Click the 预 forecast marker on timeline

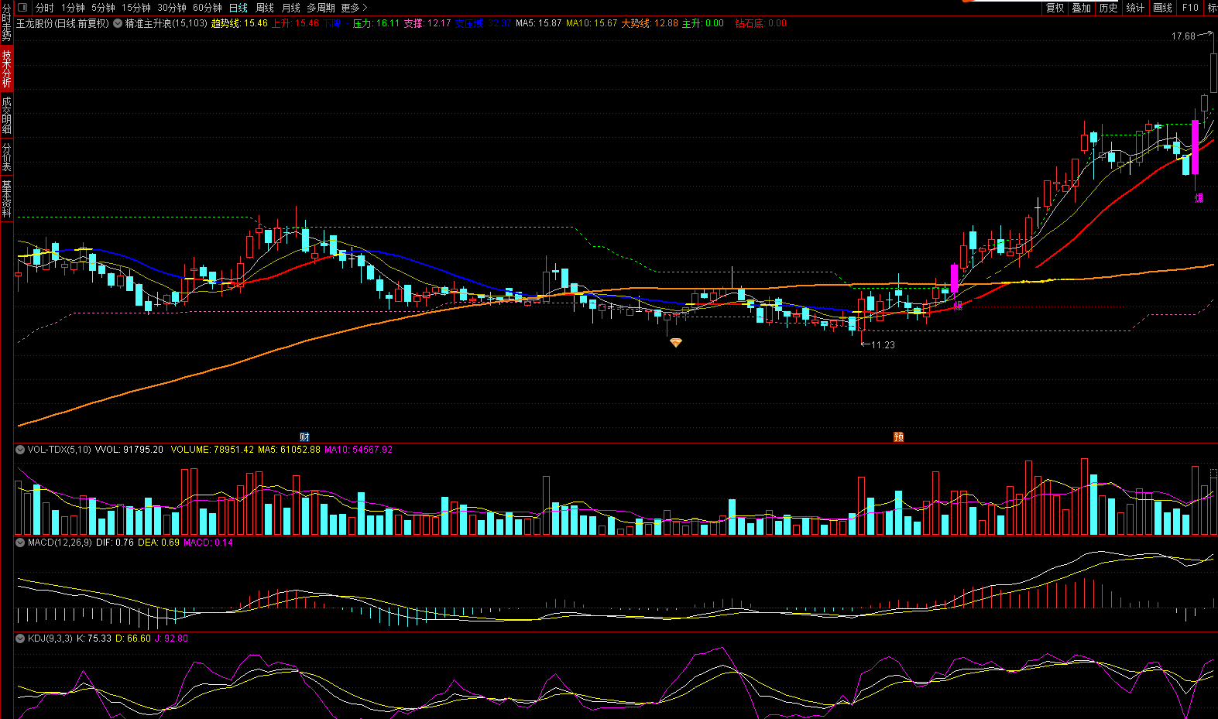click(898, 437)
